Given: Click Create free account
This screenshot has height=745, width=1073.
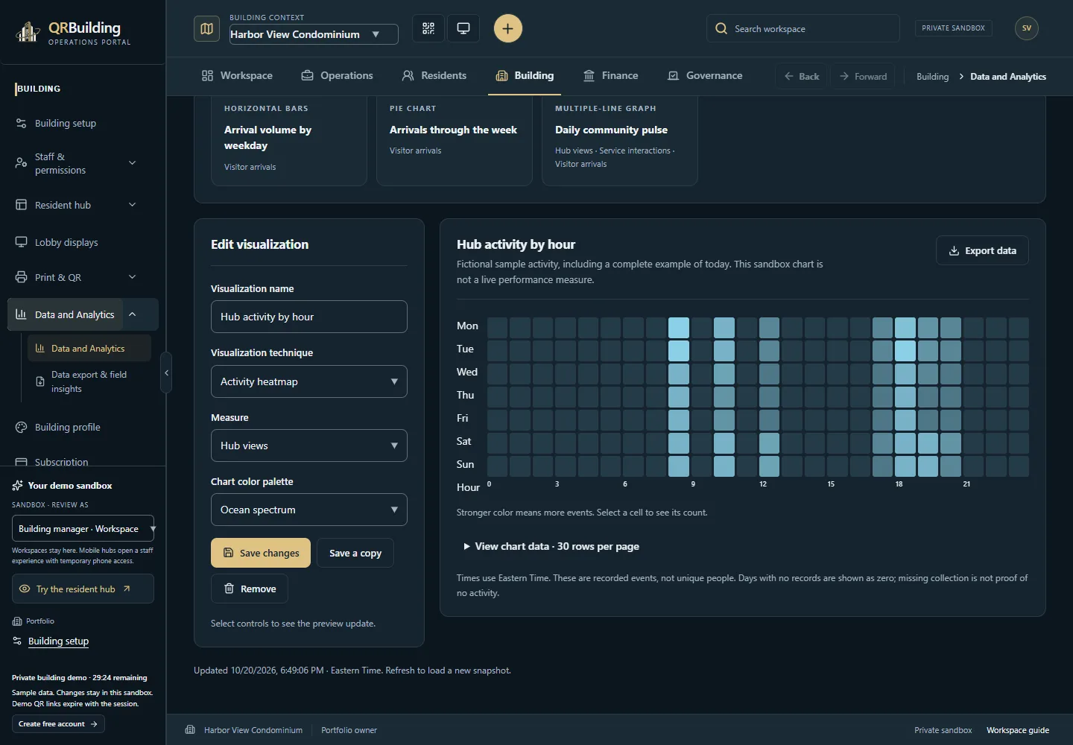Looking at the screenshot, I should tap(58, 724).
